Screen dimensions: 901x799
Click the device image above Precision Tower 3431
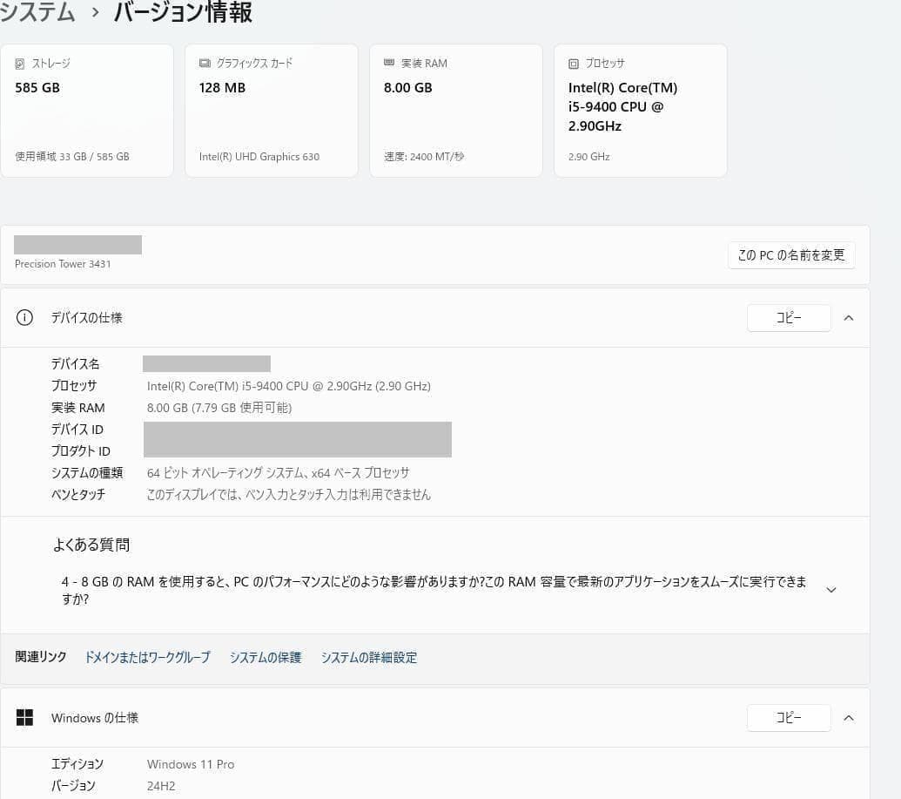(x=77, y=244)
